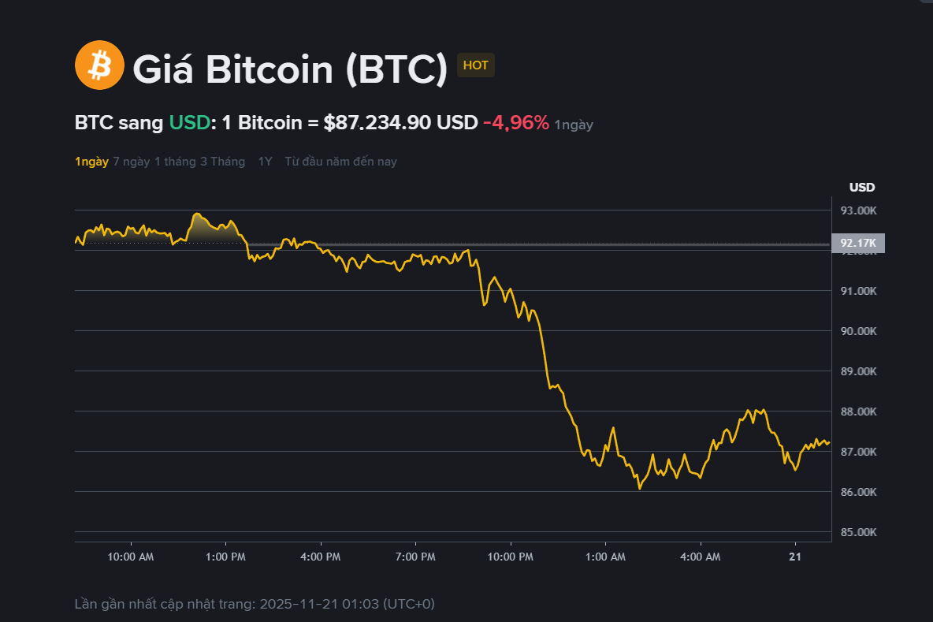
Task: Click the red -4,96% change value
Action: [515, 123]
